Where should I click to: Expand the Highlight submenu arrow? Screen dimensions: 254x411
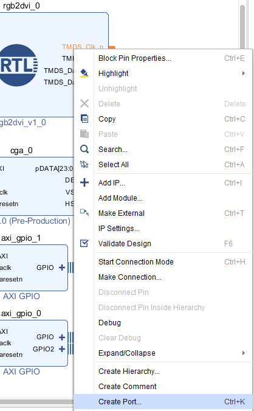click(244, 73)
